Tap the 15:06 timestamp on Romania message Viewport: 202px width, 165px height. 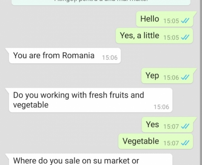coord(110,57)
